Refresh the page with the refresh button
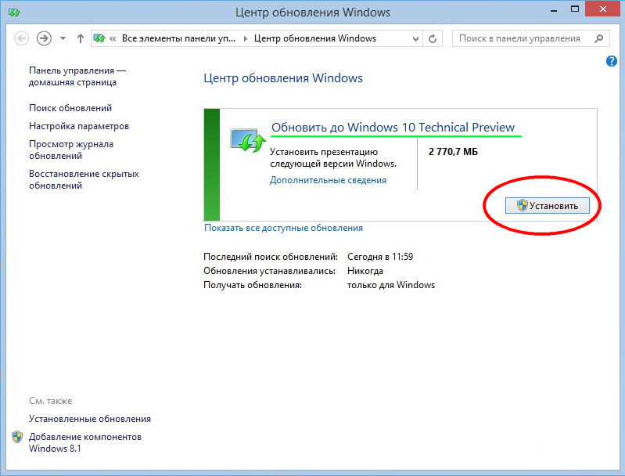 (x=433, y=38)
